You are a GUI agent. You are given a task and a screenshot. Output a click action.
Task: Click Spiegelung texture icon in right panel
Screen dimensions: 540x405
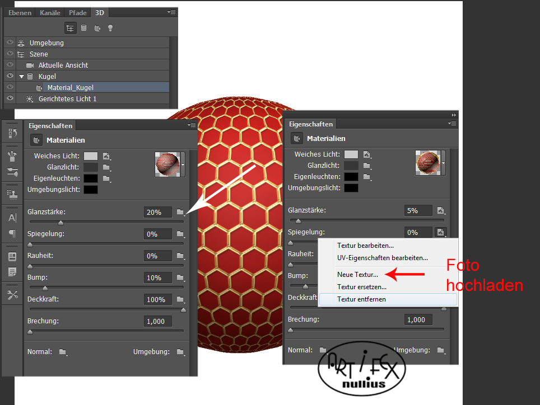click(x=440, y=232)
